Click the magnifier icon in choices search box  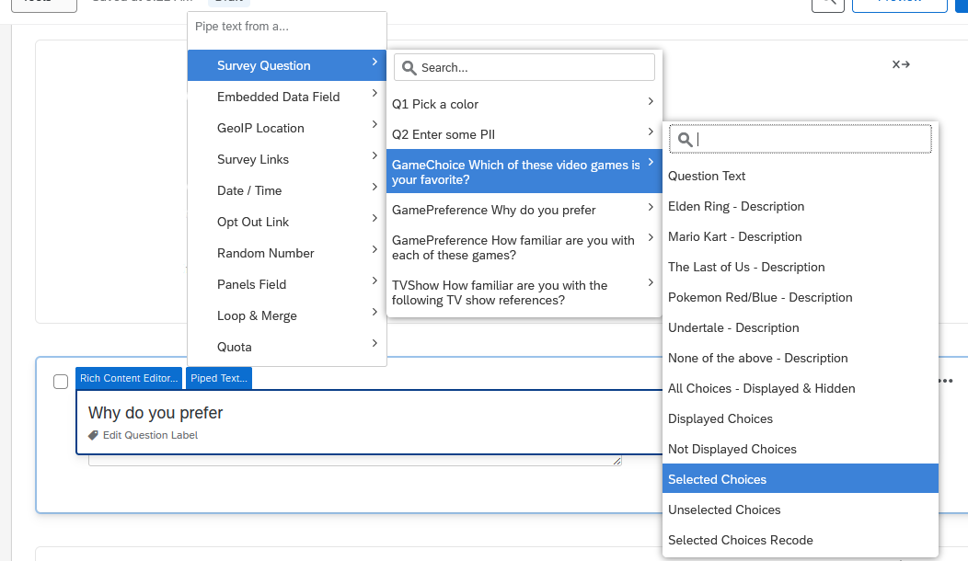[x=686, y=139]
